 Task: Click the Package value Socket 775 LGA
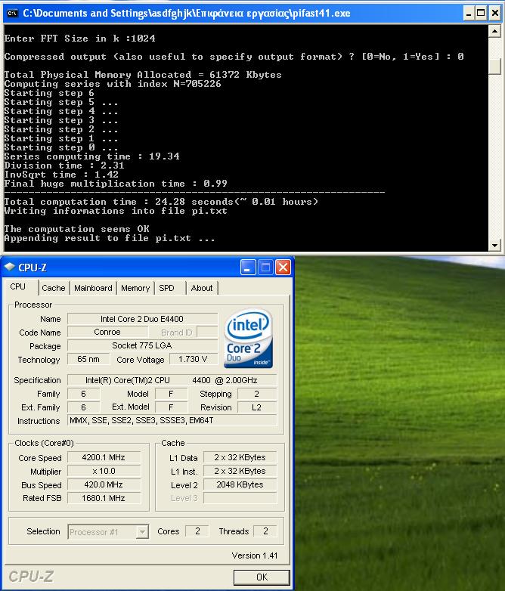click(x=142, y=345)
